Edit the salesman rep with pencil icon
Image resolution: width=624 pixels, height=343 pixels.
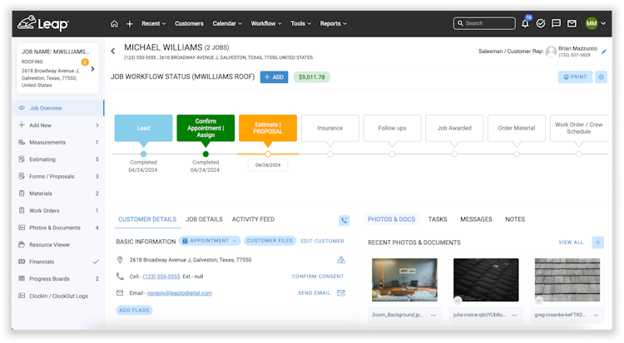(x=604, y=51)
